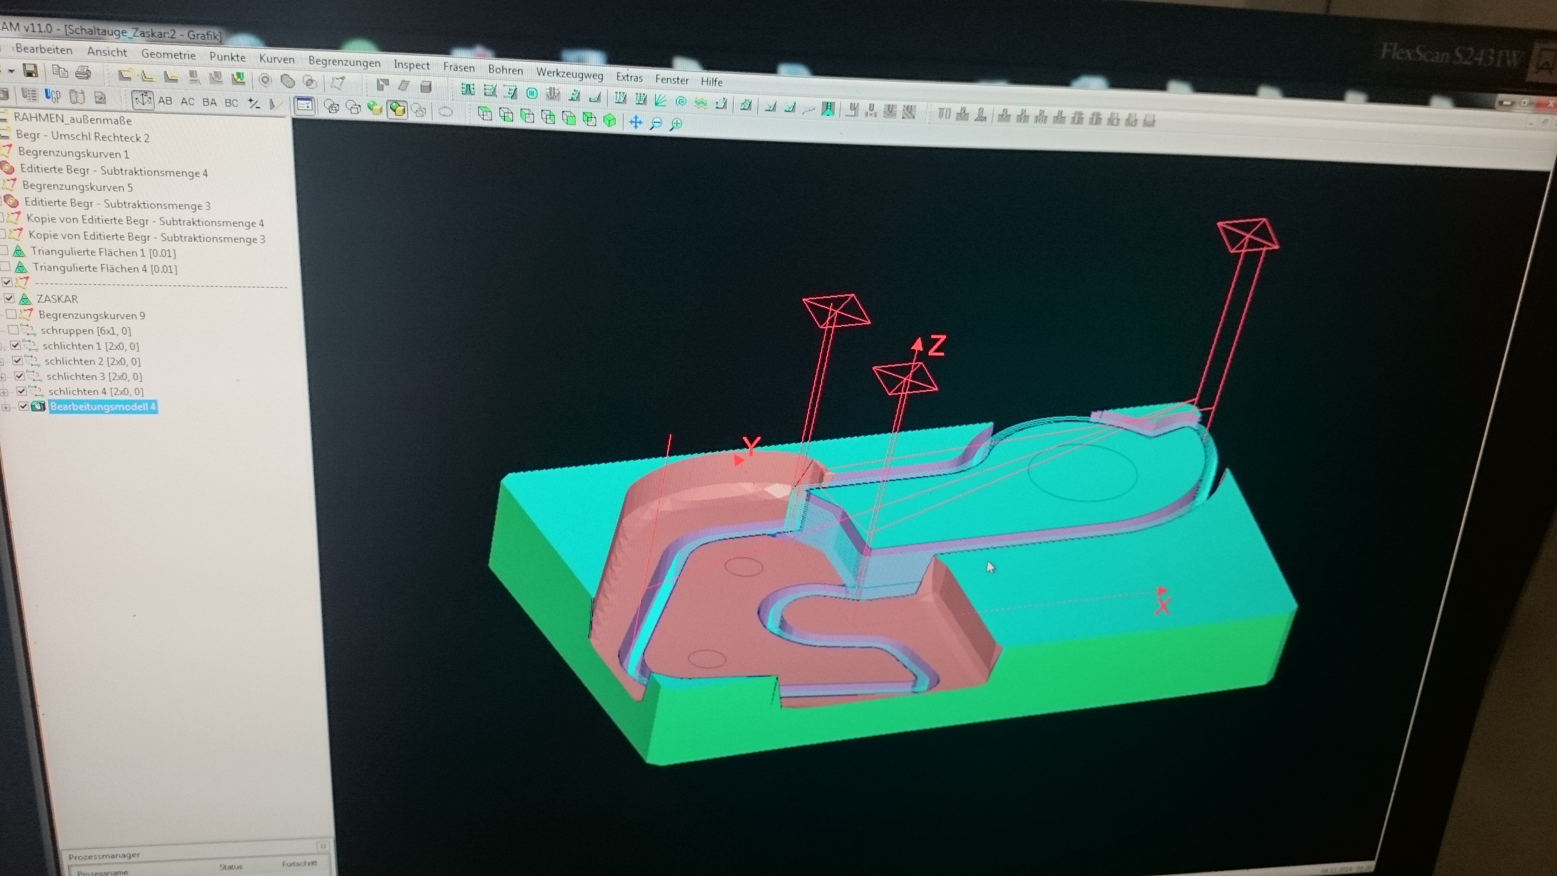Screen dimensions: 1557x876
Task: Click the Prozessmanager panel title
Action: [104, 856]
